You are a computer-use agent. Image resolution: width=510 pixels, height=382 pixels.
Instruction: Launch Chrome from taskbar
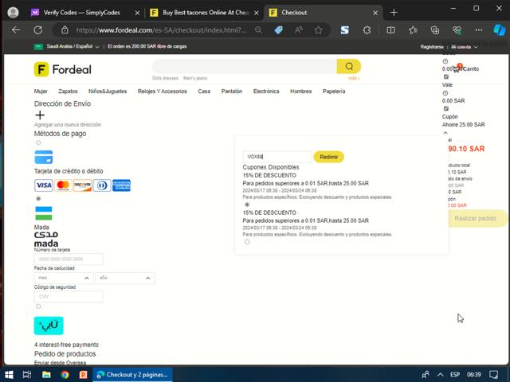click(65, 375)
